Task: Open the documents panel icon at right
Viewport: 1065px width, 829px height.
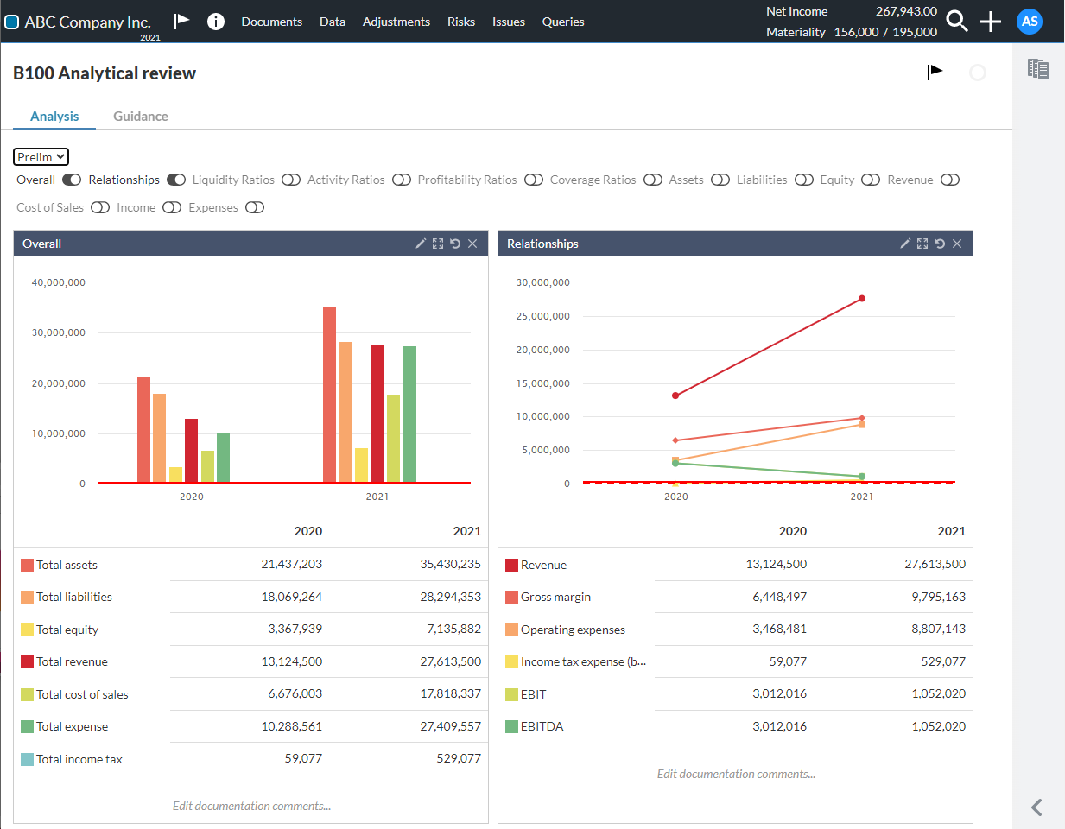Action: pyautogui.click(x=1037, y=69)
